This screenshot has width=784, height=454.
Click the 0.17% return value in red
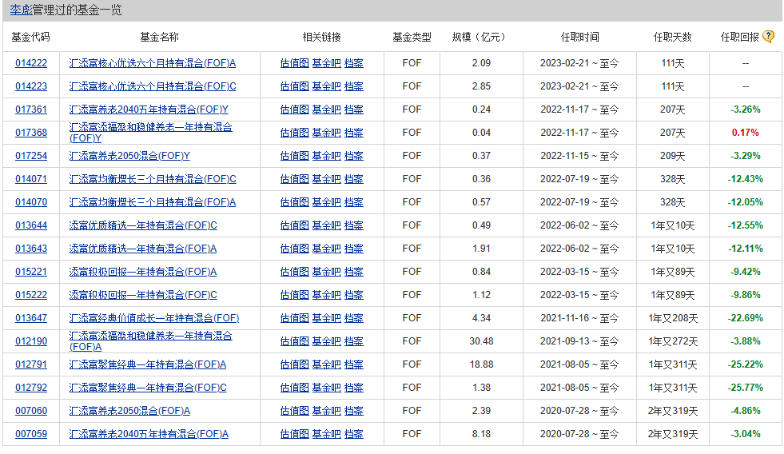[745, 133]
